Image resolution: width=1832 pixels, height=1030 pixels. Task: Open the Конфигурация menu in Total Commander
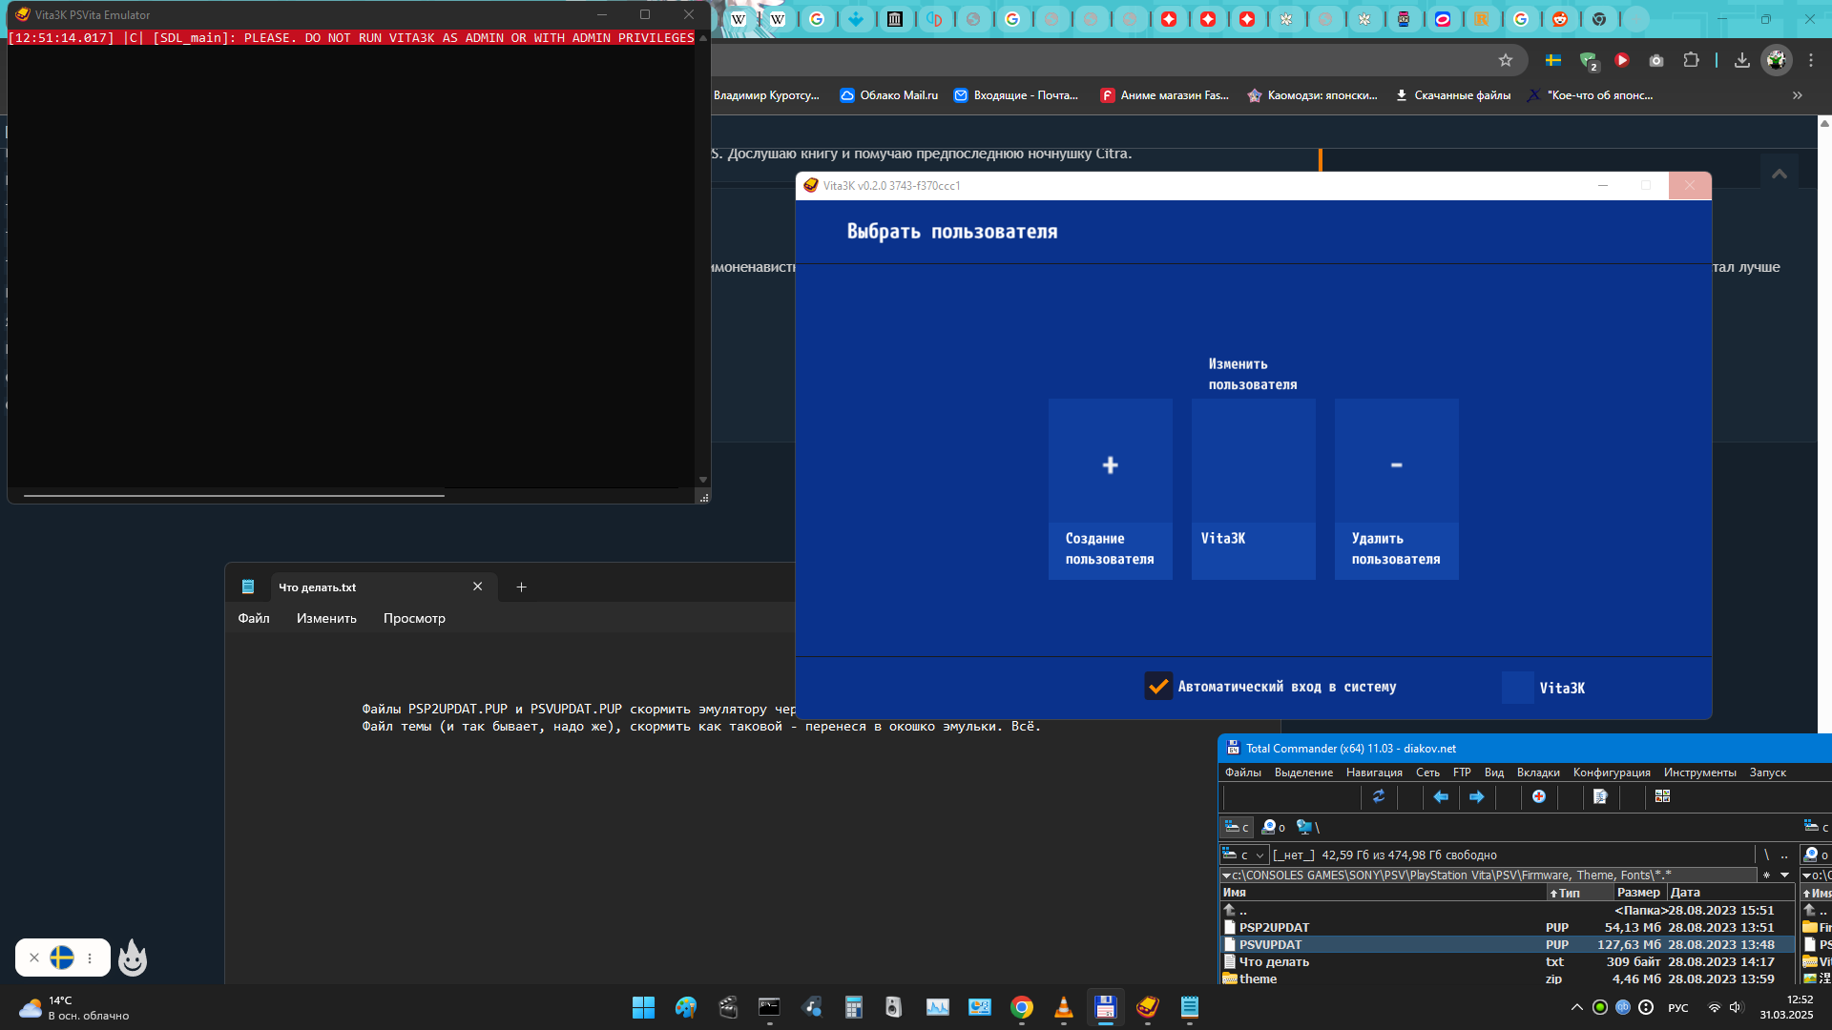pyautogui.click(x=1612, y=772)
